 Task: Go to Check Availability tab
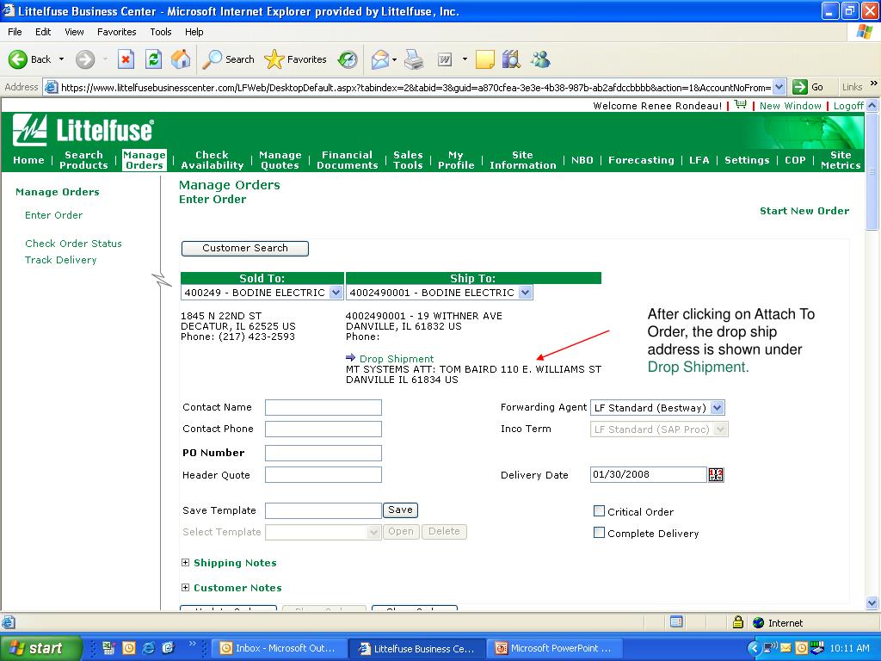click(213, 159)
